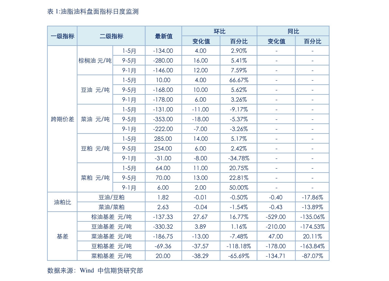
Task: Select the percentage '50.00%'
Action: 239,188
